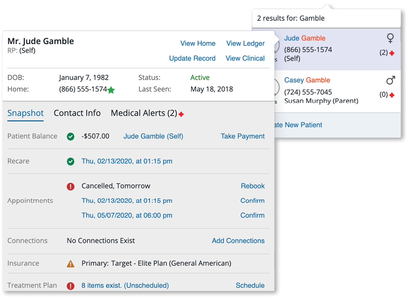Screen dimensions: 408x300
Task: Select the Snapshot tab
Action: click(x=26, y=113)
